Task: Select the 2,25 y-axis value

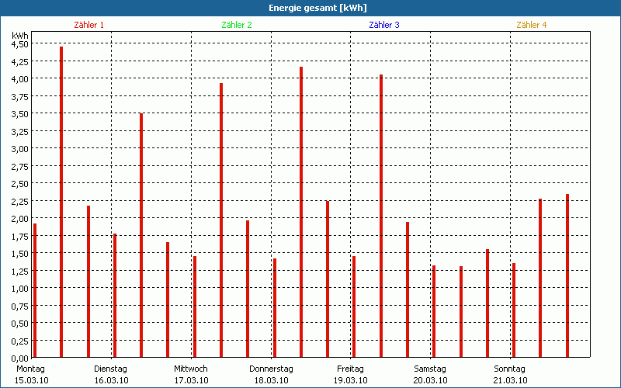Action: (20, 201)
